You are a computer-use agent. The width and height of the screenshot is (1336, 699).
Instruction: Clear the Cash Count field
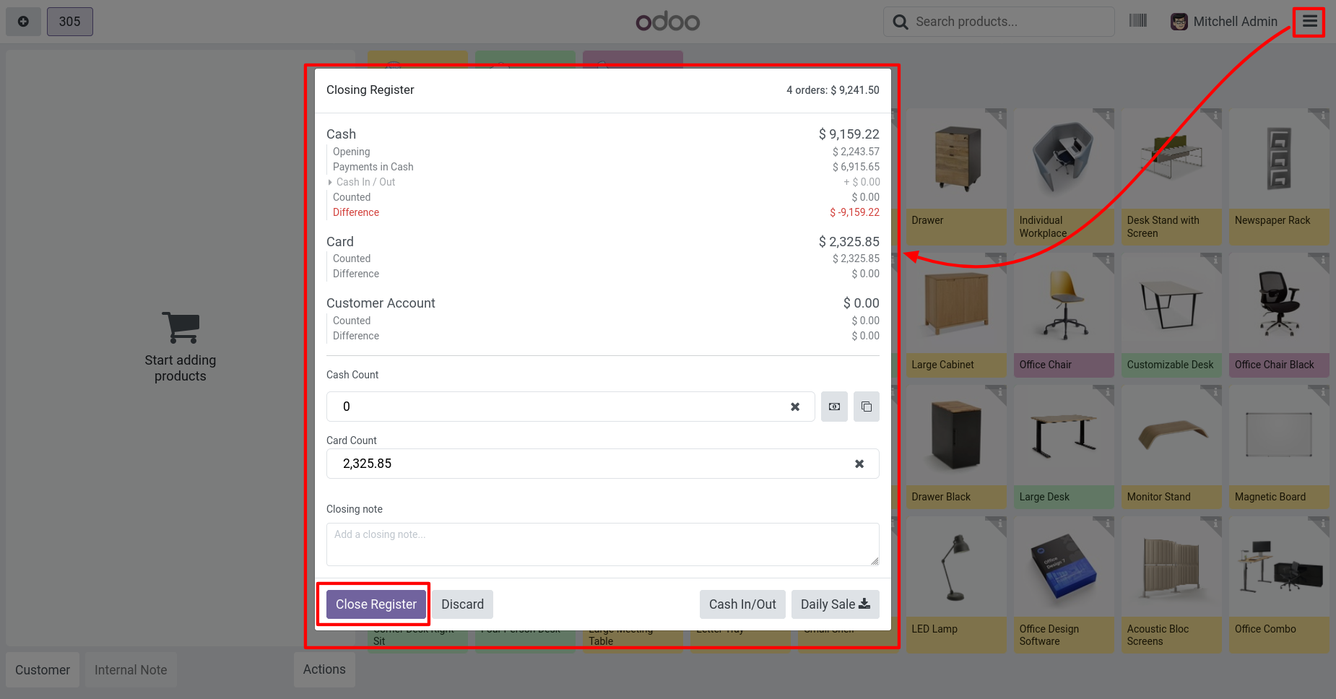[x=795, y=407]
